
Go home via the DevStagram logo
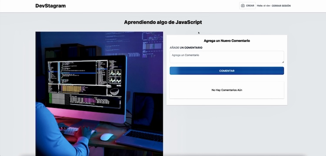click(50, 6)
